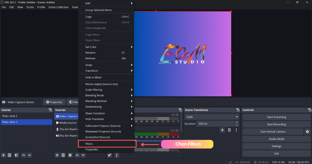
Task: Add a new source with the Sources plus icon
Action: pos(57,155)
